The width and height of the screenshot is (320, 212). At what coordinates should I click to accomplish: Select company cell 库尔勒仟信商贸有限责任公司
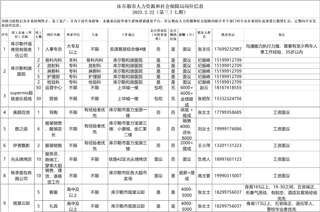tap(21, 50)
